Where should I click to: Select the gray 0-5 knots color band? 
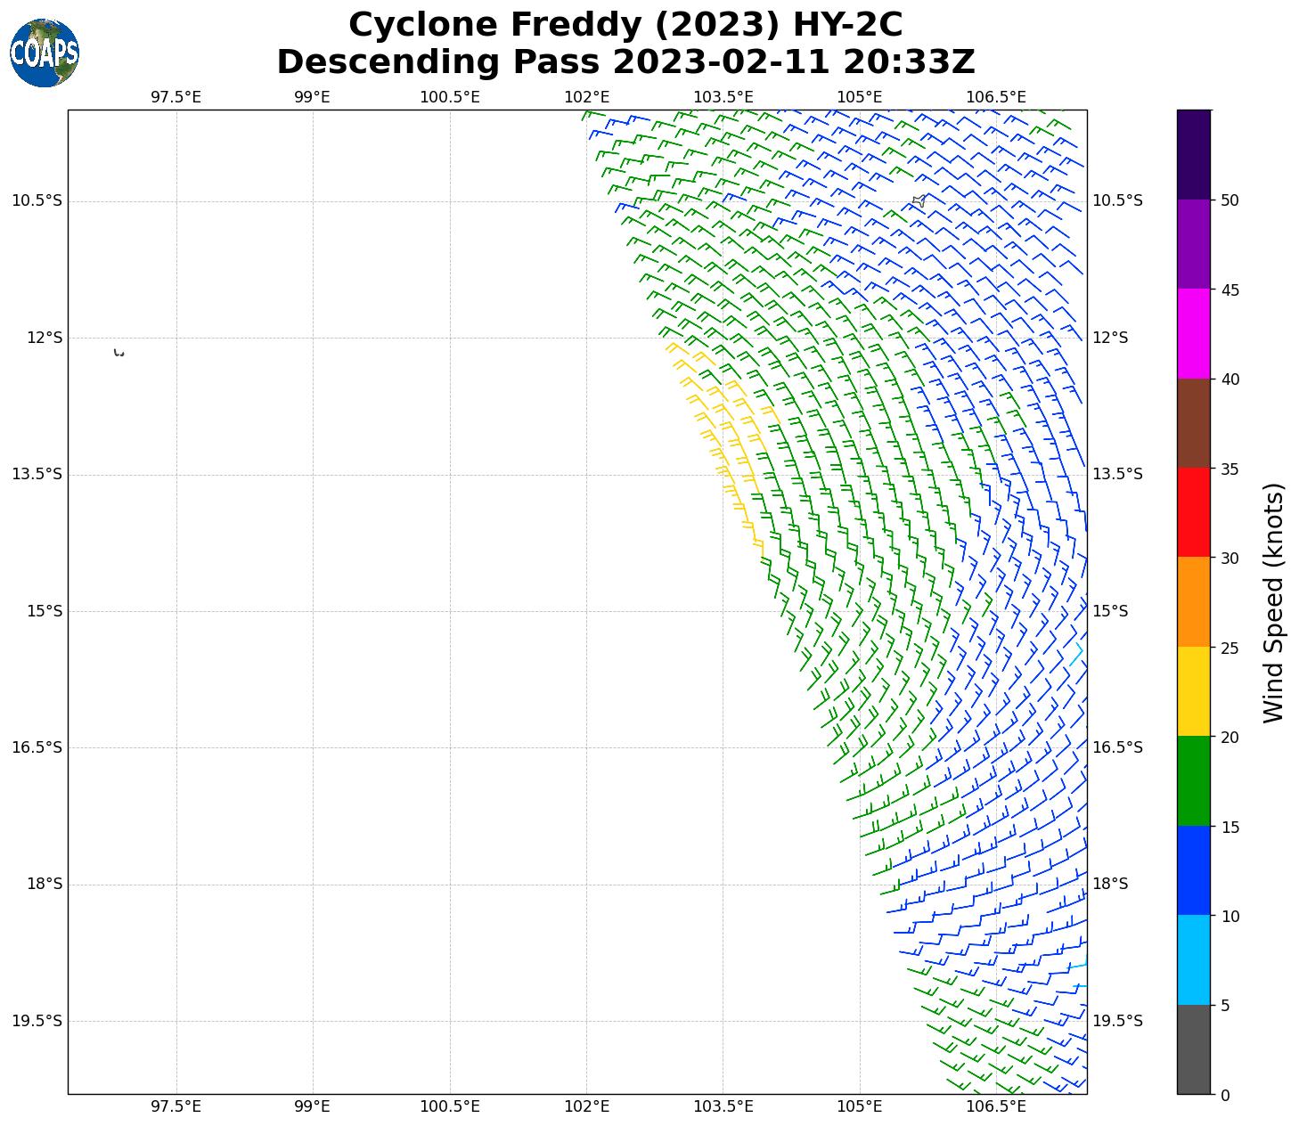coord(1193,1049)
